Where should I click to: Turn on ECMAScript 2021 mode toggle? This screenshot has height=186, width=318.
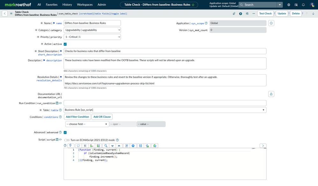[67, 140]
